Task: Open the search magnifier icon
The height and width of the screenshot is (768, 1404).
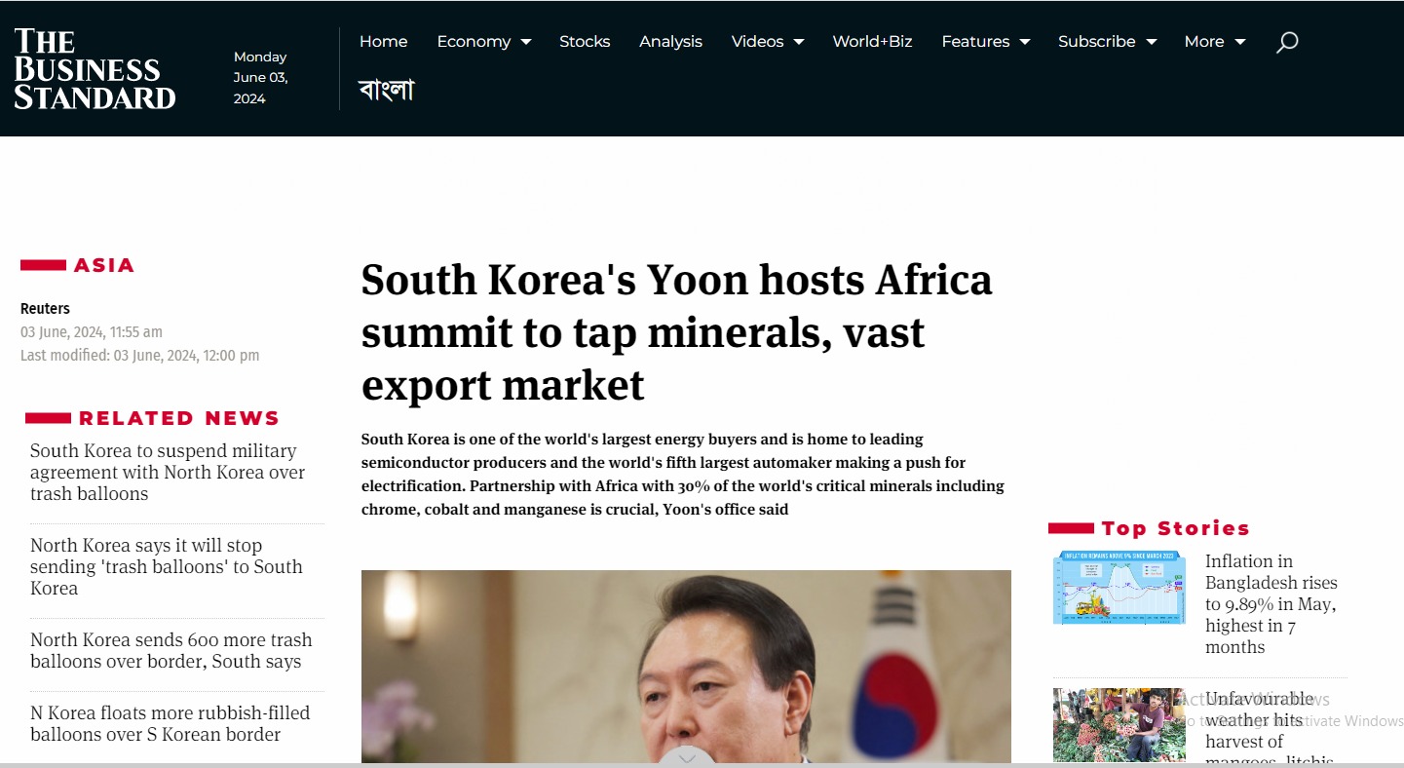Action: click(x=1287, y=42)
